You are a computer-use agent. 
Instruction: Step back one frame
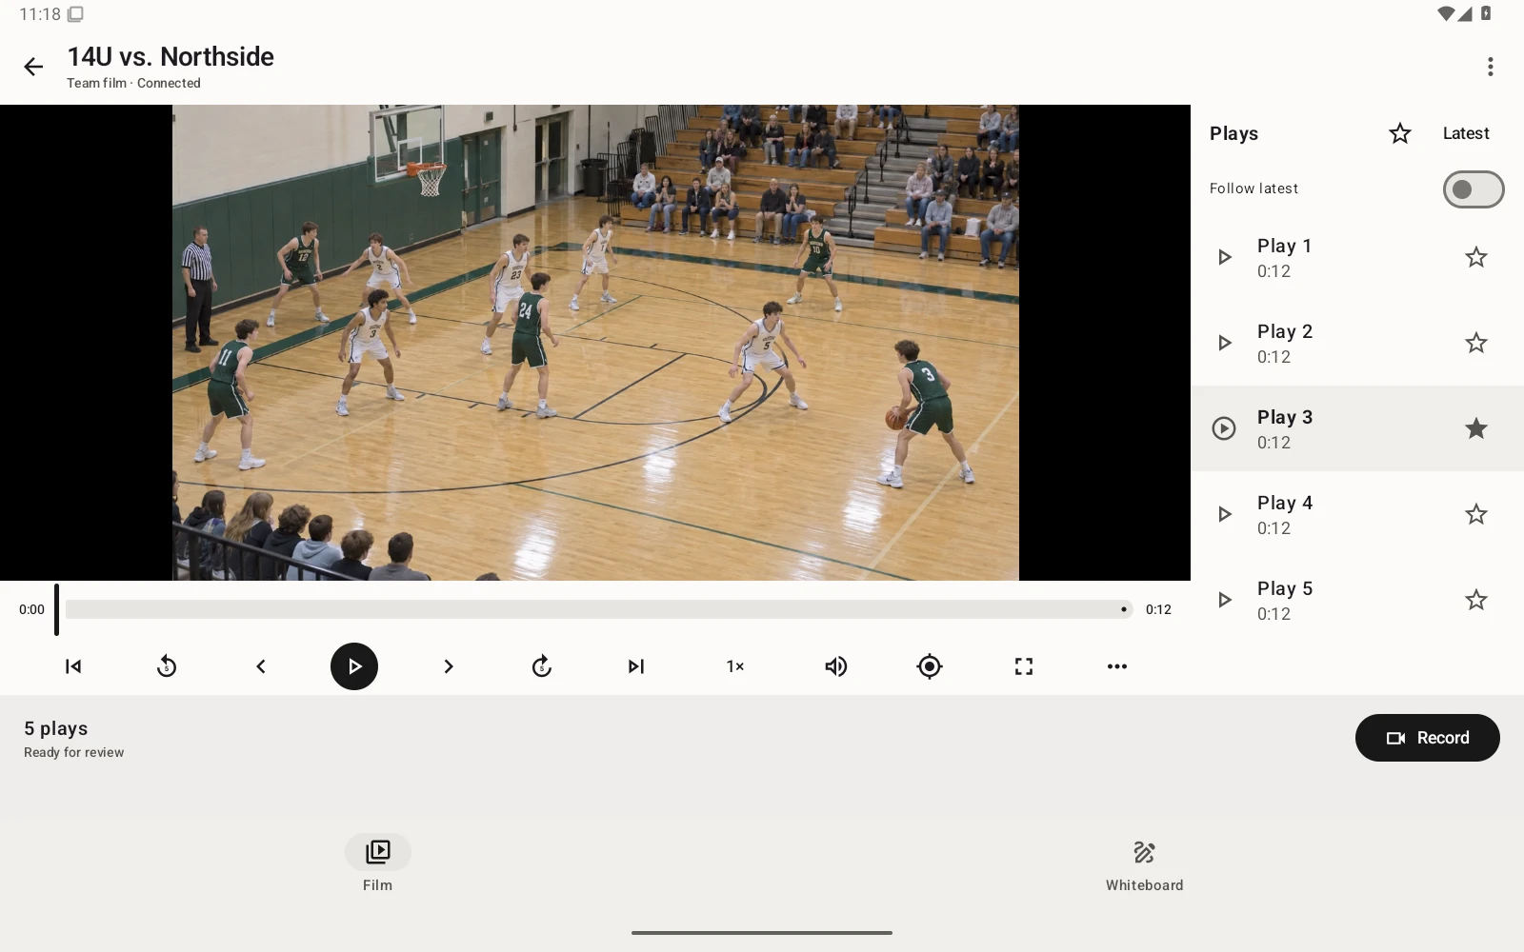(x=260, y=666)
